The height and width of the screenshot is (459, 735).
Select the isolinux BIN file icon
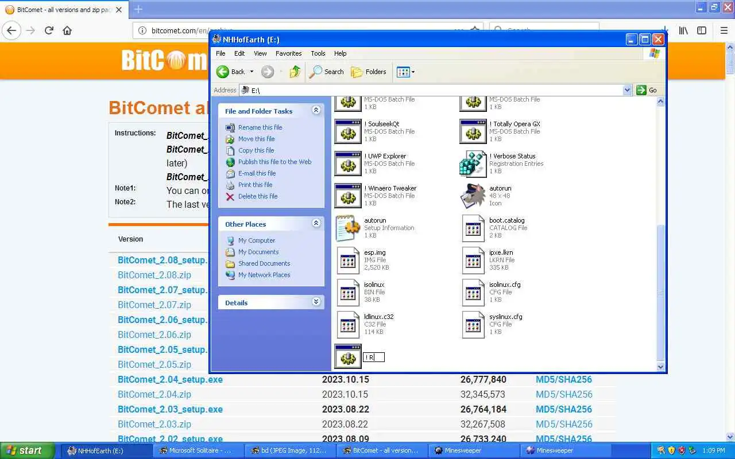[x=347, y=293]
